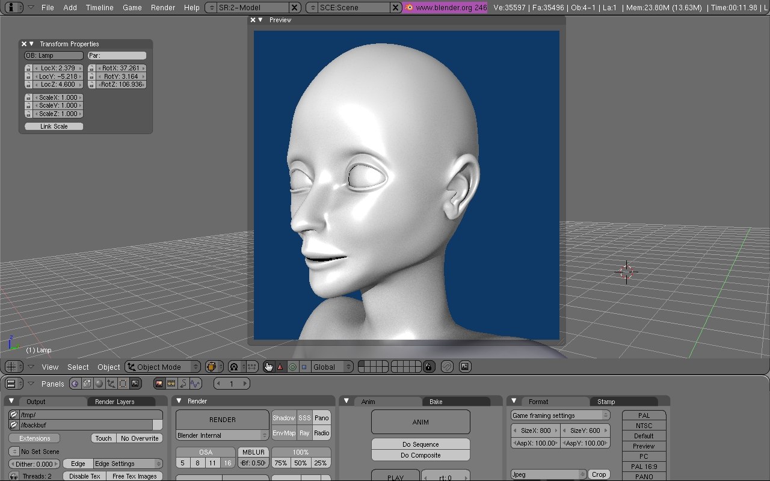Click the lock layers padlock icon
This screenshot has height=481, width=770.
(428, 367)
